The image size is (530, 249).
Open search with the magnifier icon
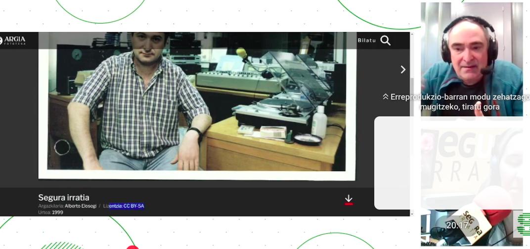(x=385, y=40)
